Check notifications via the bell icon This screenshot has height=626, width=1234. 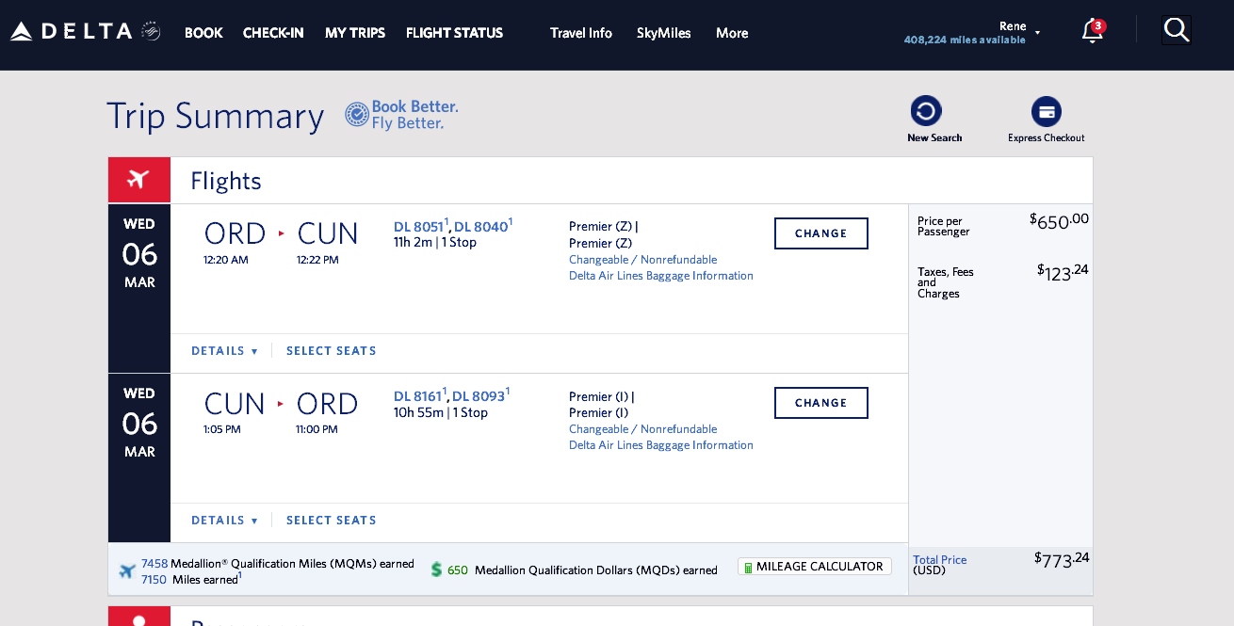tap(1093, 31)
